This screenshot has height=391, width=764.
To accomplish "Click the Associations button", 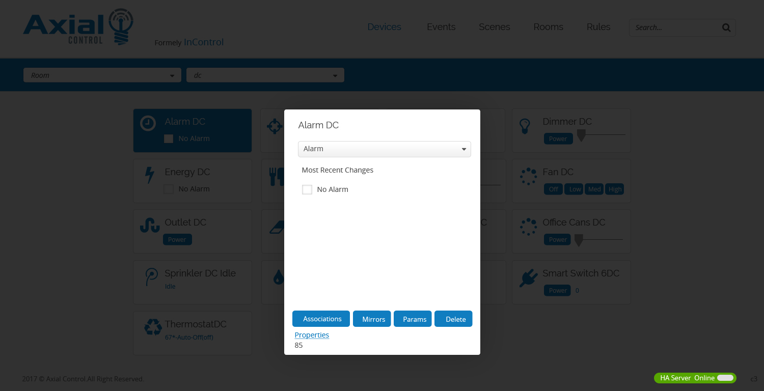I will 321,319.
